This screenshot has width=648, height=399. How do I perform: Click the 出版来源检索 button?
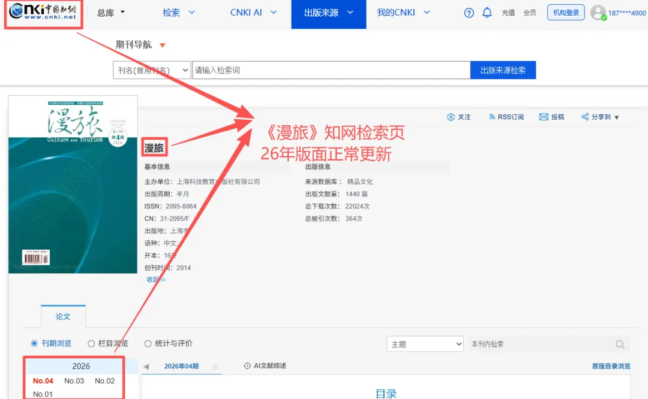[503, 70]
